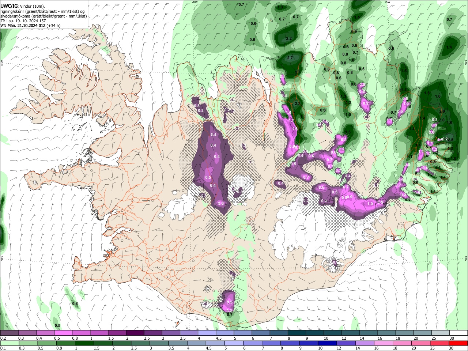Viewport: 468px width, 351px height.
Task: Click the "slydda/snjókoma" legend description line
Action: point(44,16)
